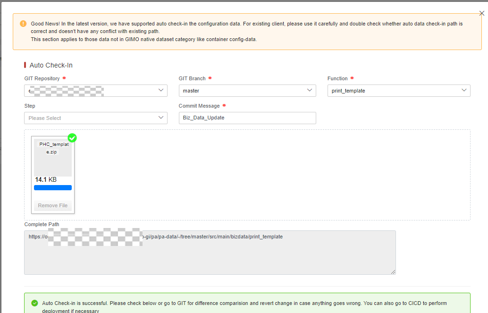The image size is (488, 313).
Task: Click the chevron arrow in the Step field
Action: pyautogui.click(x=161, y=118)
